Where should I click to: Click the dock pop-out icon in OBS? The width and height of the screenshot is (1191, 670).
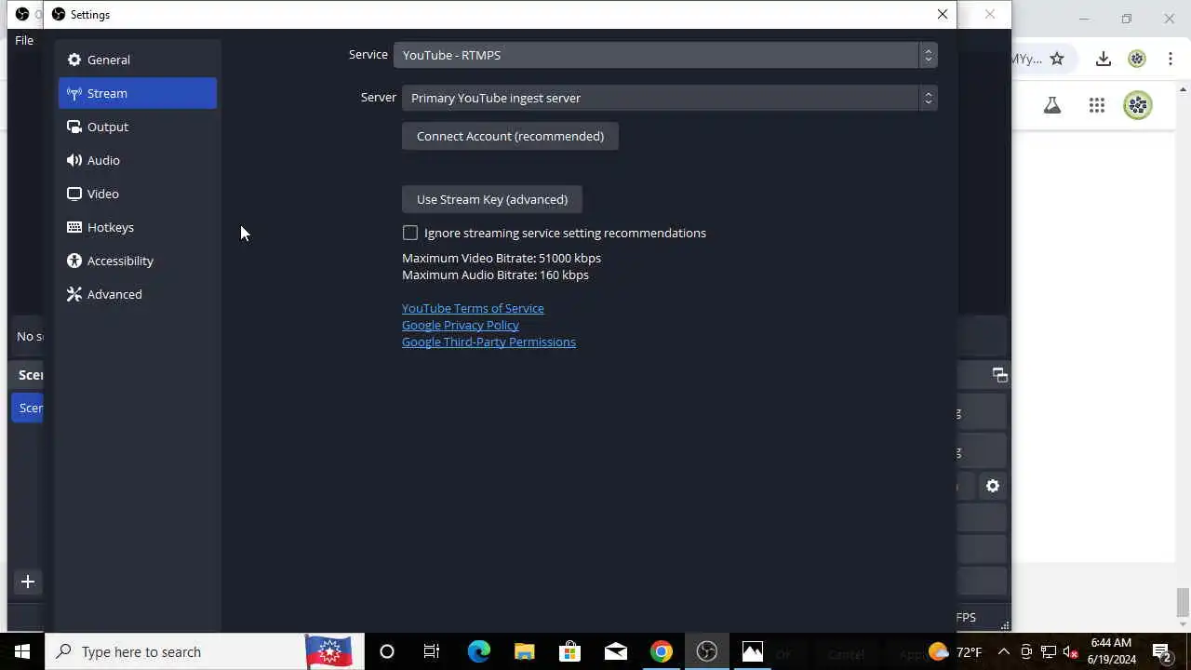(1000, 375)
